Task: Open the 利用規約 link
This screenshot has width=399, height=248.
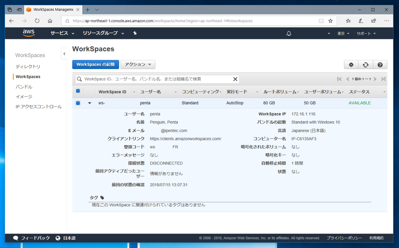Action: [x=377, y=238]
